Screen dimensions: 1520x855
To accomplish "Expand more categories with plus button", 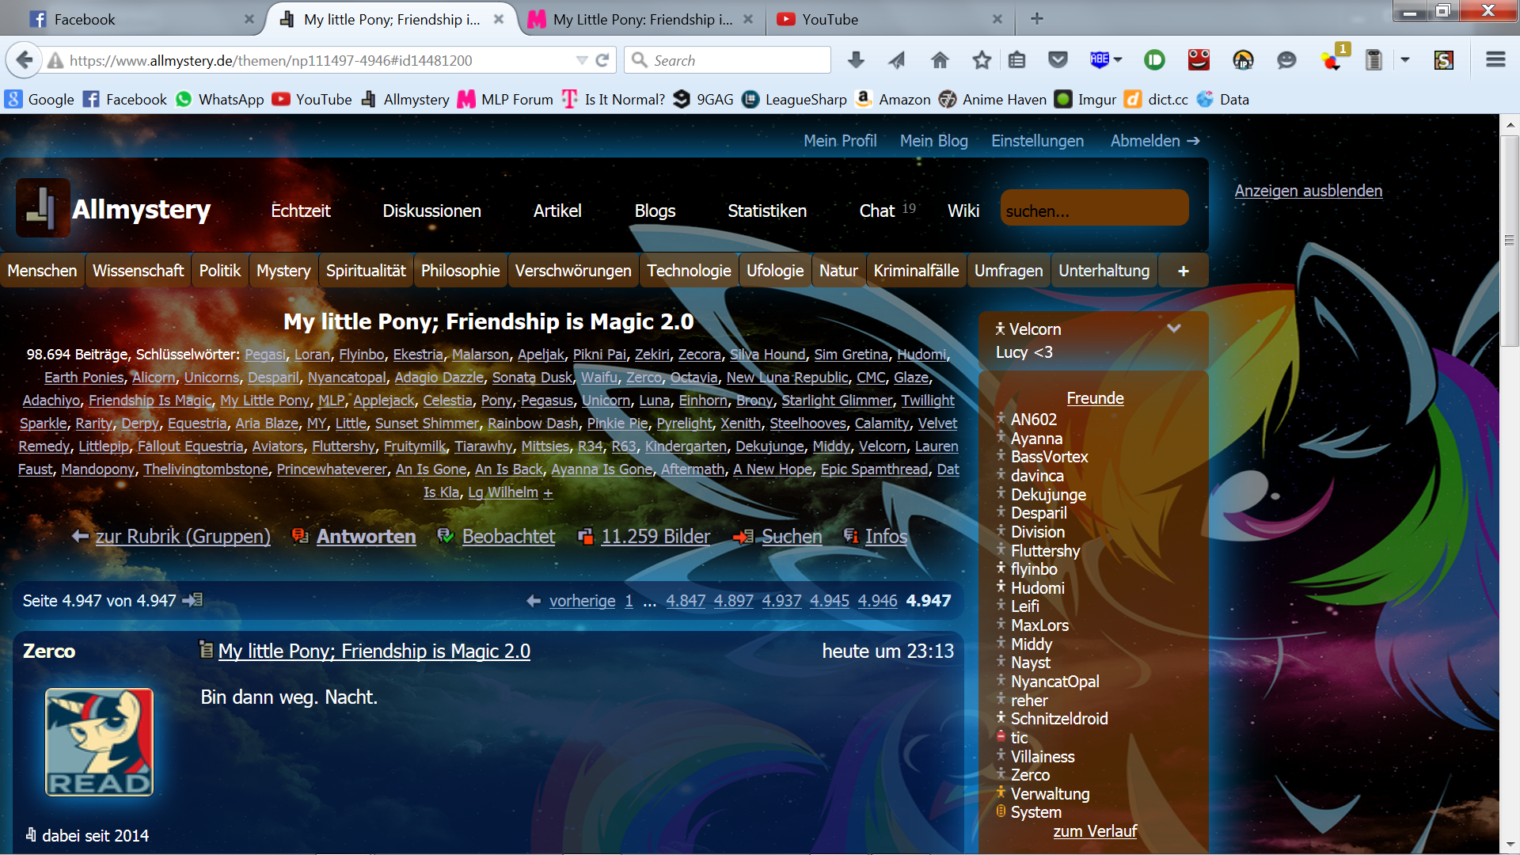I will pyautogui.click(x=1184, y=271).
